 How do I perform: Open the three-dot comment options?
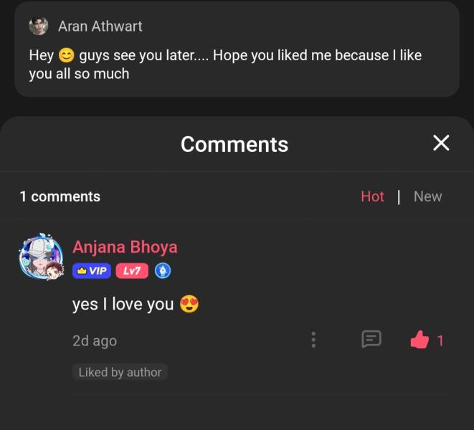coord(313,340)
